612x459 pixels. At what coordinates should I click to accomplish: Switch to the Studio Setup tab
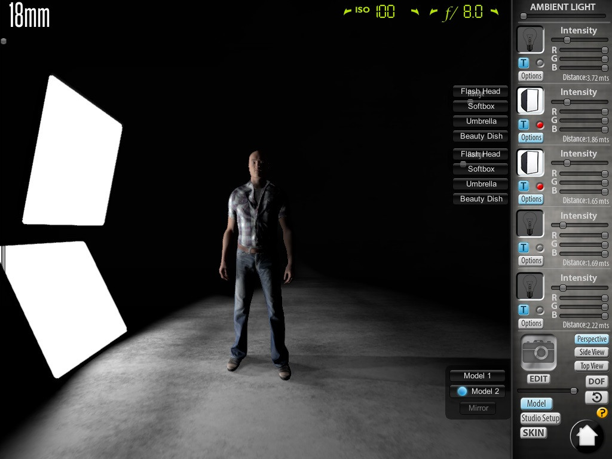pos(540,418)
